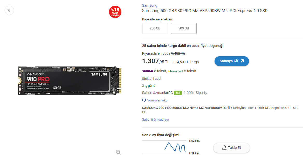
Task: Click the product title Samsung 500 GB 980 PRO
Action: [205, 11]
